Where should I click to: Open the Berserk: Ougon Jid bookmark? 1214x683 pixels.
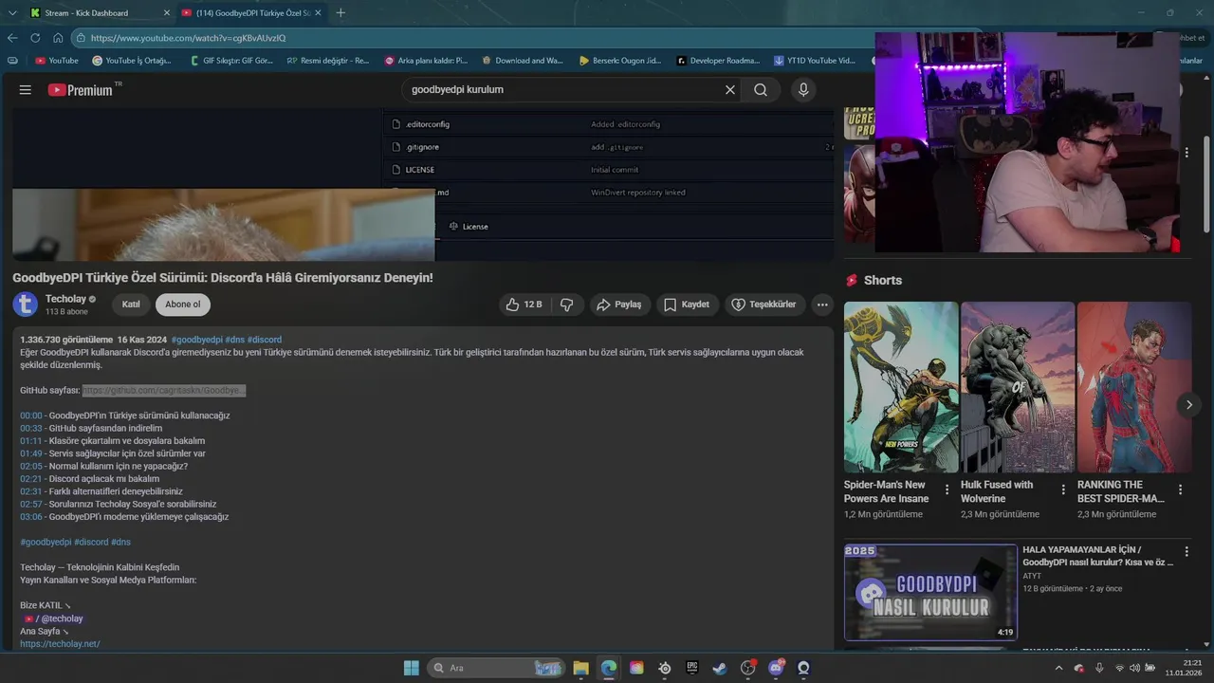click(620, 61)
